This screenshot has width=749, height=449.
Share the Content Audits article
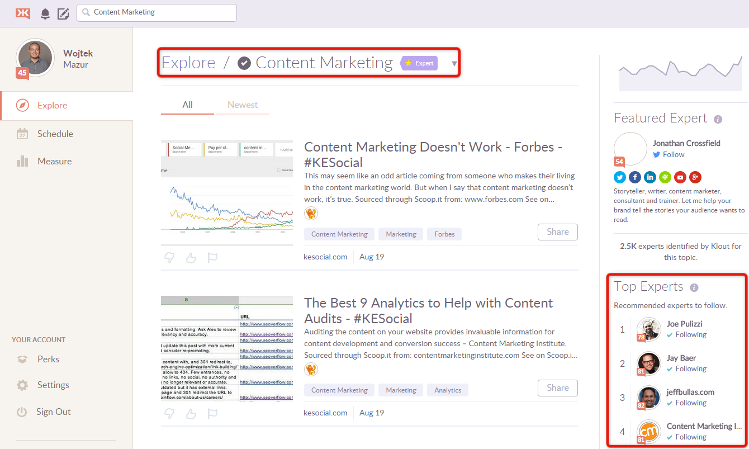coord(558,388)
